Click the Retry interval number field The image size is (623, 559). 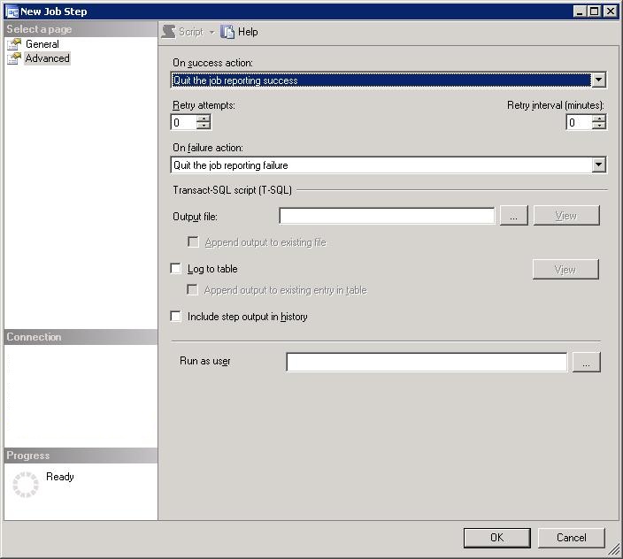(x=580, y=122)
